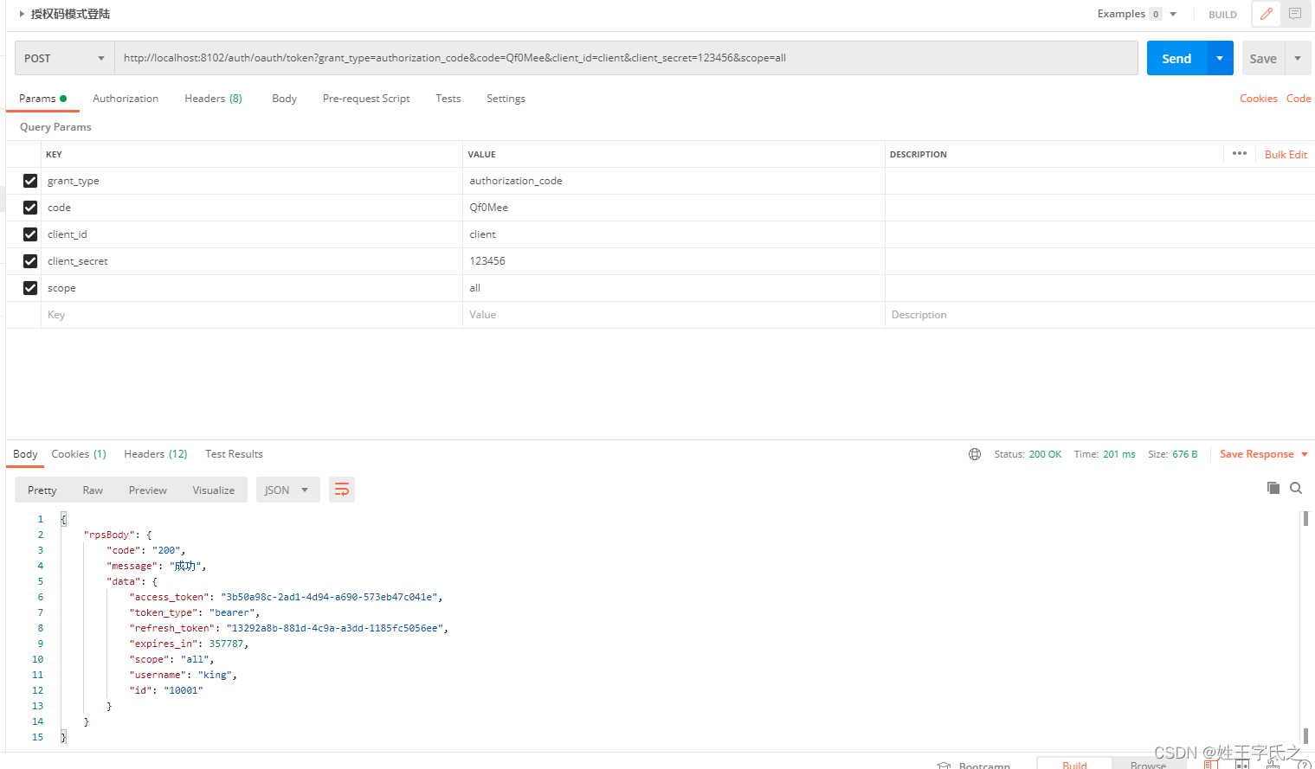Select the Params tab
Viewport: 1315px width, 769px height.
point(42,99)
